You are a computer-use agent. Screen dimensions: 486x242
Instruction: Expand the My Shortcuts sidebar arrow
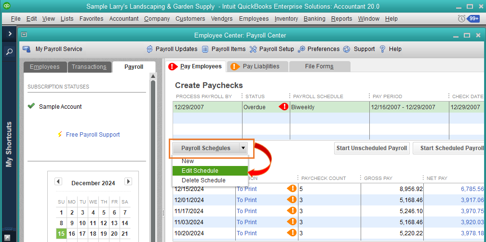pyautogui.click(x=10, y=33)
